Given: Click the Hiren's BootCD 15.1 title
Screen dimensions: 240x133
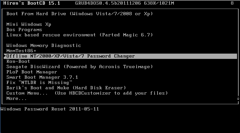Looking at the screenshot, I should pos(32,3).
